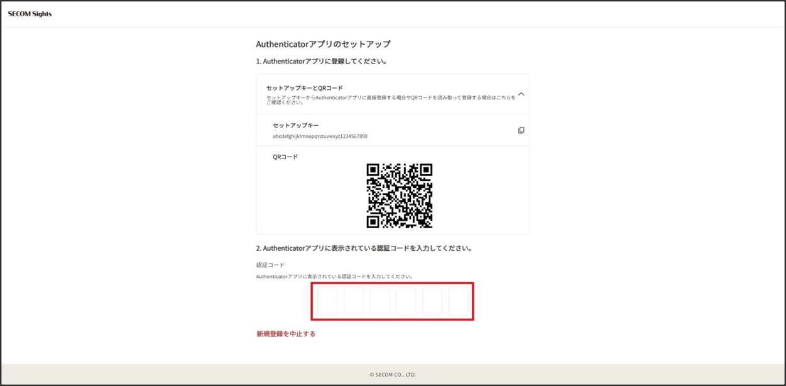Image resolution: width=786 pixels, height=386 pixels.
Task: Click the 認証コード label
Action: tap(270, 265)
